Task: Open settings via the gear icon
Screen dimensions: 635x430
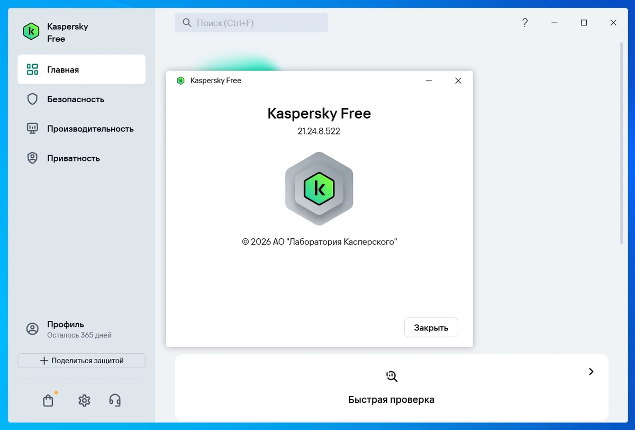Action: pos(84,400)
